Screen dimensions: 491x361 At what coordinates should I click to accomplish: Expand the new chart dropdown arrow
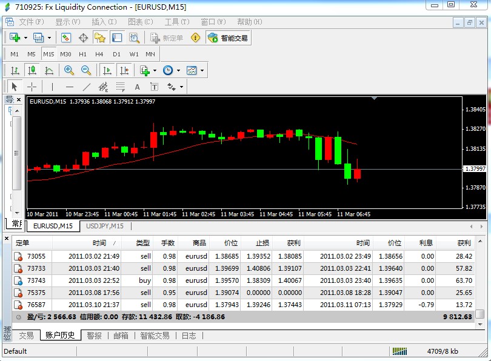25,38
